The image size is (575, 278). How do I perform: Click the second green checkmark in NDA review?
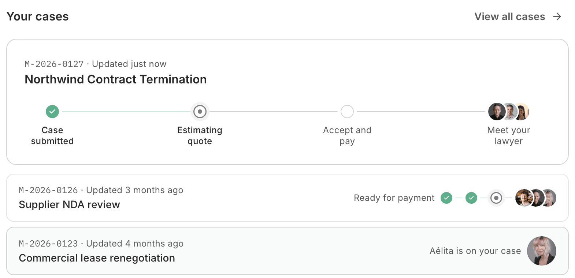coord(471,198)
